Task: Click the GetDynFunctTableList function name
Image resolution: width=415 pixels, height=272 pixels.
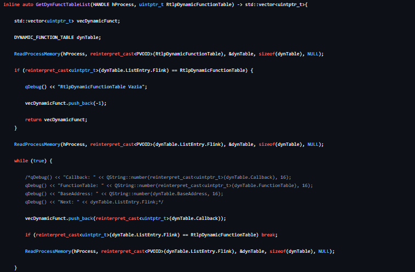Action: pos(63,4)
